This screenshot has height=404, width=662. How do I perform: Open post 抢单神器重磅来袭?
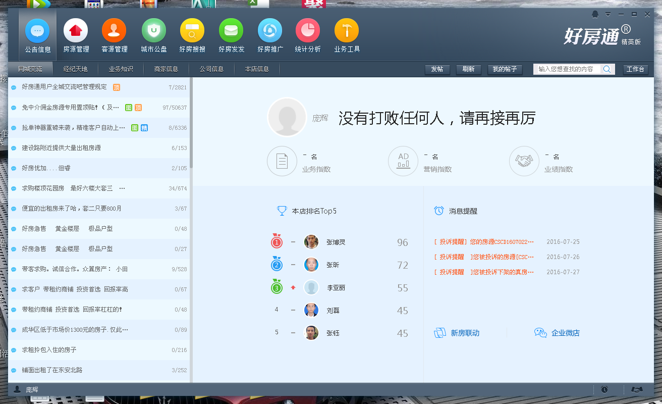pyautogui.click(x=99, y=128)
